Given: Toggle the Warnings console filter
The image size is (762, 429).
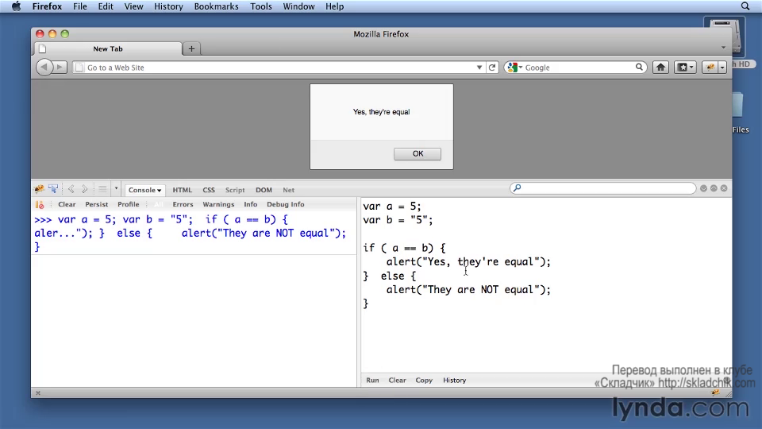Looking at the screenshot, I should pos(218,204).
